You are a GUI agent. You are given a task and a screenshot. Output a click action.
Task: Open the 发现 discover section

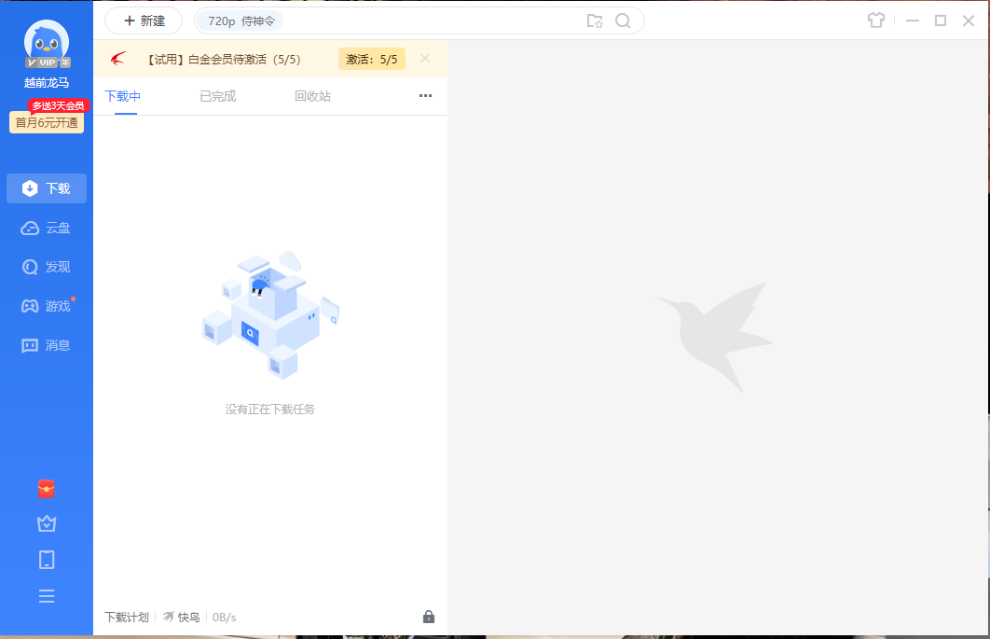pos(47,266)
